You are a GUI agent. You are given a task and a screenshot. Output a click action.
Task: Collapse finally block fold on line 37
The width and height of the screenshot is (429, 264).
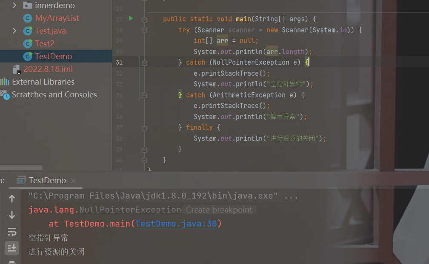tap(144, 128)
